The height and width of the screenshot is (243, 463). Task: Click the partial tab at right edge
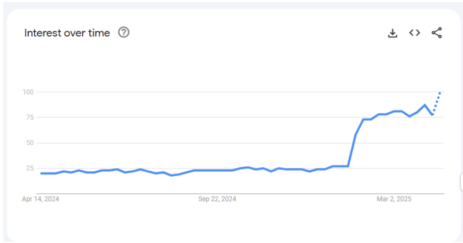click(461, 182)
